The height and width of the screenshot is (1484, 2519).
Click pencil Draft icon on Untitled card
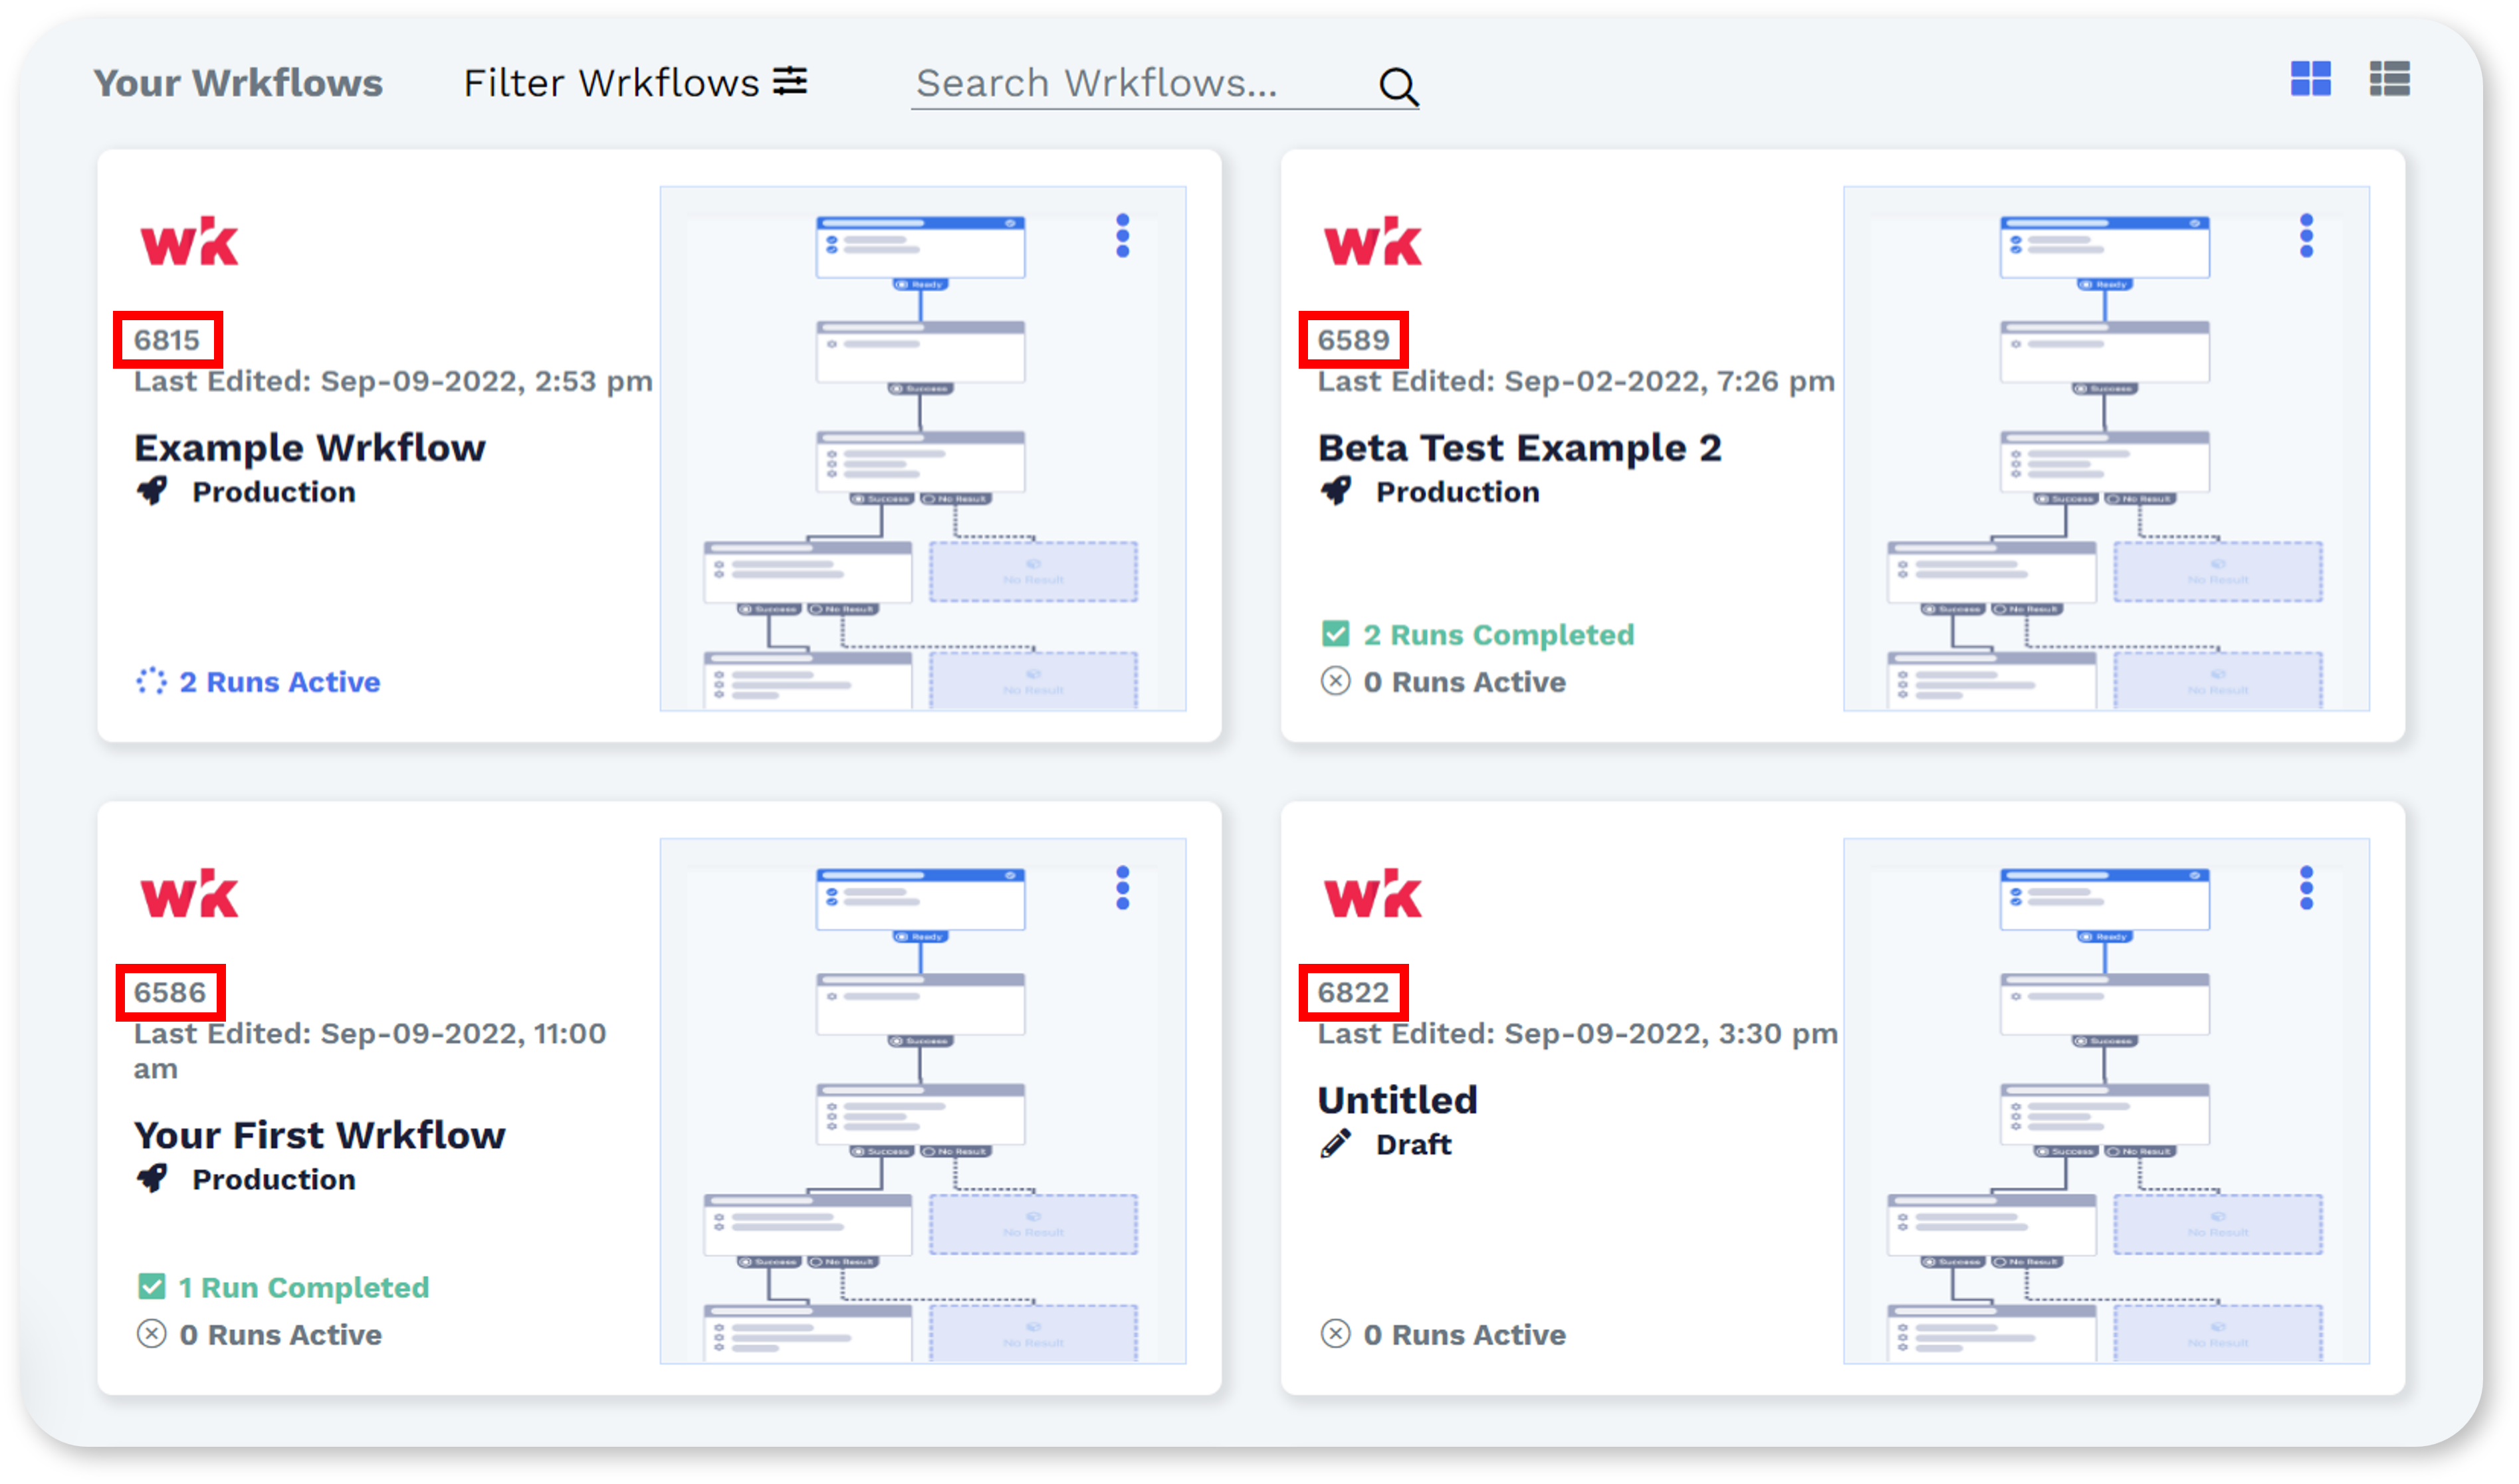[x=1335, y=1144]
